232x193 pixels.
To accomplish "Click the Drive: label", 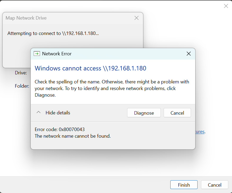I will [x=21, y=73].
